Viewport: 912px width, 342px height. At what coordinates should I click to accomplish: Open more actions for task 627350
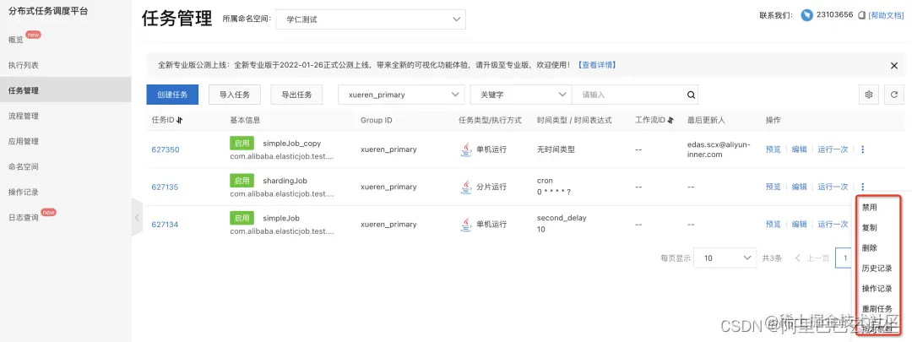pos(862,149)
